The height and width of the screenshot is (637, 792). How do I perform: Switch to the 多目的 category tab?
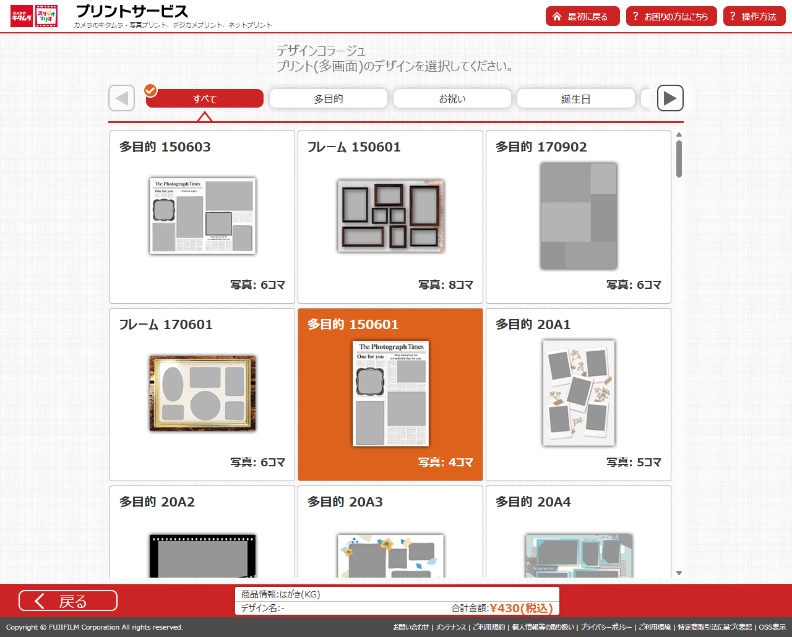click(x=329, y=99)
